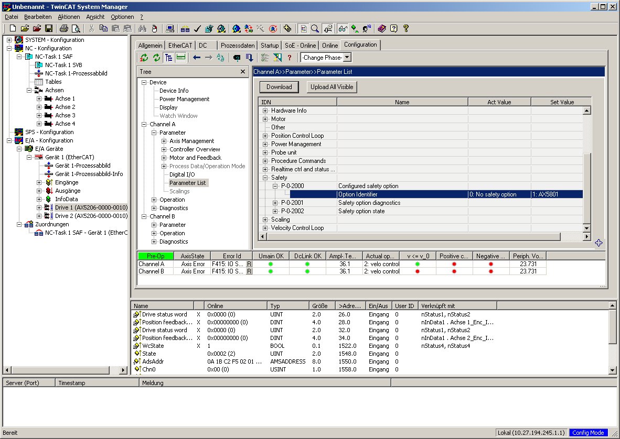Open the Datei menu
The width and height of the screenshot is (620, 439).
[12, 17]
